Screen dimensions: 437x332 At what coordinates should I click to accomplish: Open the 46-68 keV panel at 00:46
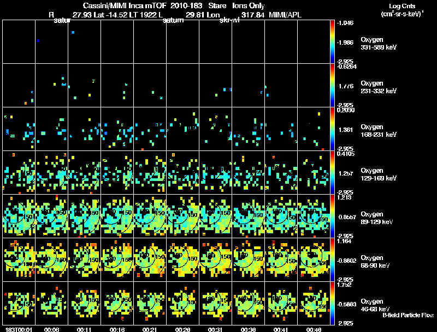314,303
